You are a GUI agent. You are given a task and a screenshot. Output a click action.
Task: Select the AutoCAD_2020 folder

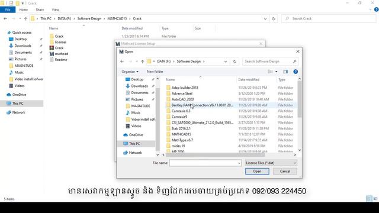[x=182, y=99]
